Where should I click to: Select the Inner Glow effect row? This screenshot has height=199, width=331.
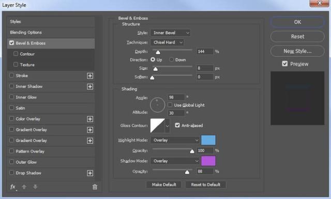point(51,97)
